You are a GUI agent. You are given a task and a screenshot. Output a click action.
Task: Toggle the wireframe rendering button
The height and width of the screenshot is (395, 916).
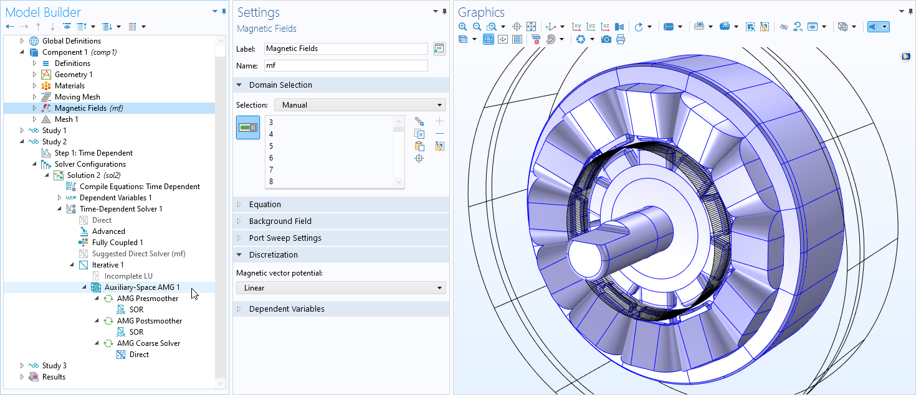pyautogui.click(x=489, y=39)
